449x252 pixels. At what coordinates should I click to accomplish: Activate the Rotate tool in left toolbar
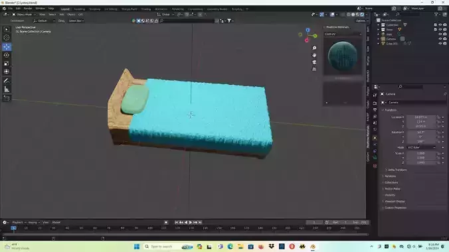point(7,55)
